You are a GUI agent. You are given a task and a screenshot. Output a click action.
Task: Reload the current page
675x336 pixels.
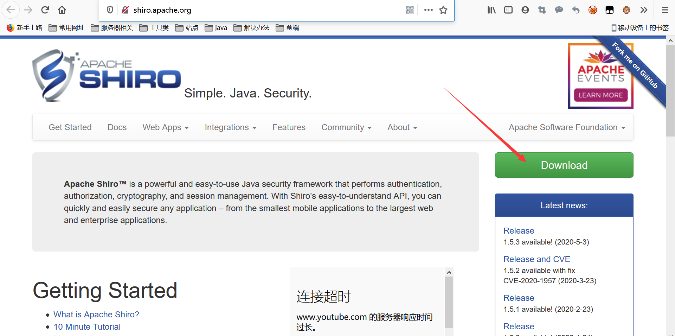45,10
